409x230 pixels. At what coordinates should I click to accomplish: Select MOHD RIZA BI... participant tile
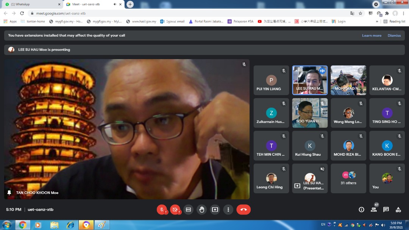point(348,146)
